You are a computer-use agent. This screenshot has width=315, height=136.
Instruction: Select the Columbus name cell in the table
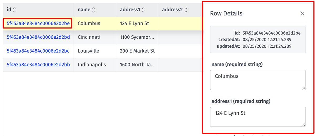(89, 24)
